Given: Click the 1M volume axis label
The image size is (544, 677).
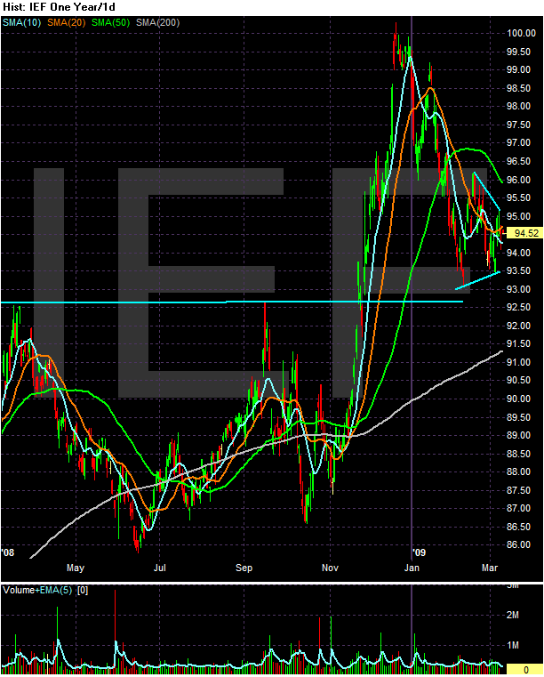Looking at the screenshot, I should 513,646.
